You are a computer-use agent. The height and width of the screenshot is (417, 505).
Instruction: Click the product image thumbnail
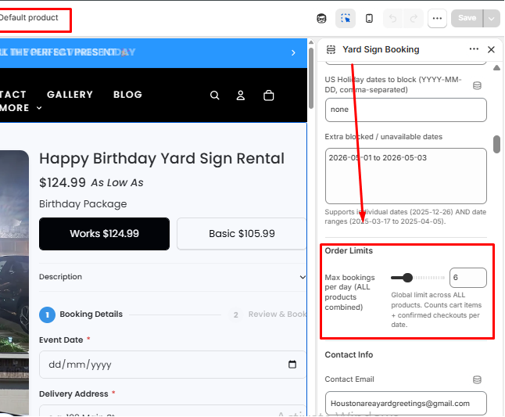pos(14,282)
